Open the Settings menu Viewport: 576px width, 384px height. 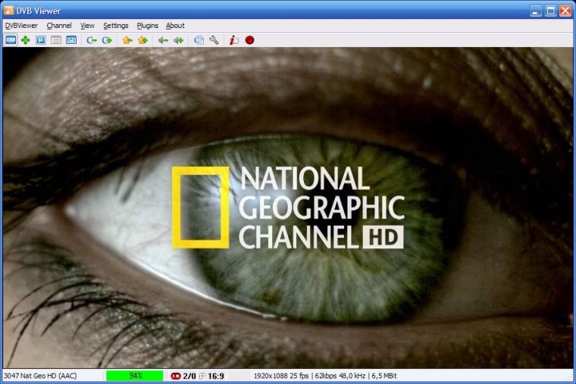[116, 26]
